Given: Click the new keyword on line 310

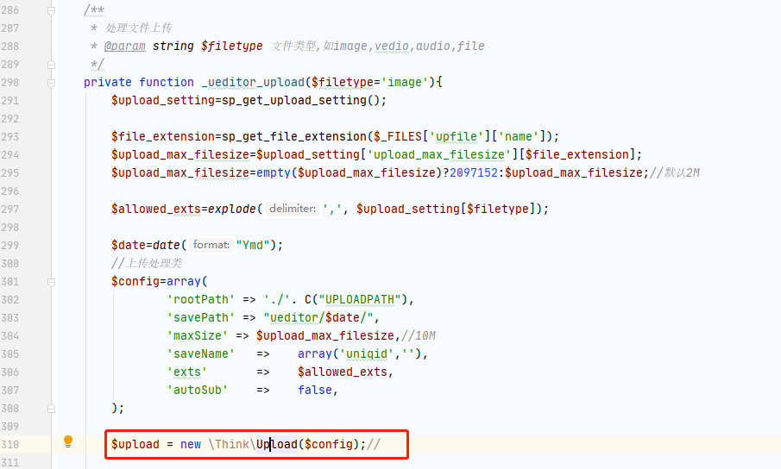Looking at the screenshot, I should 190,444.
